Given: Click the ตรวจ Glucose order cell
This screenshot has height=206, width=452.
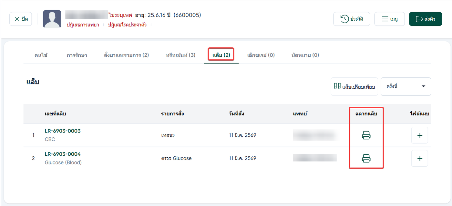Looking at the screenshot, I should click(x=176, y=158).
